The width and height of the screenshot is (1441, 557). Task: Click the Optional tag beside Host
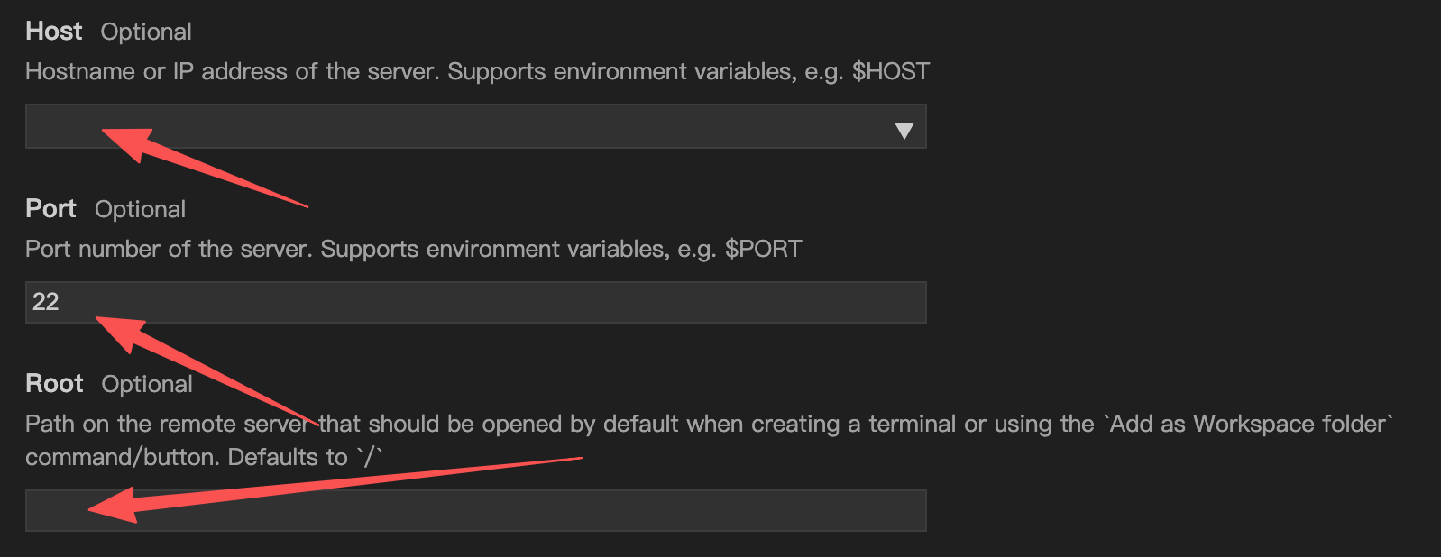(x=146, y=32)
